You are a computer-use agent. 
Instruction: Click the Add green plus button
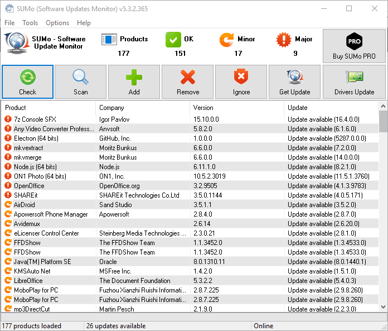tap(134, 82)
